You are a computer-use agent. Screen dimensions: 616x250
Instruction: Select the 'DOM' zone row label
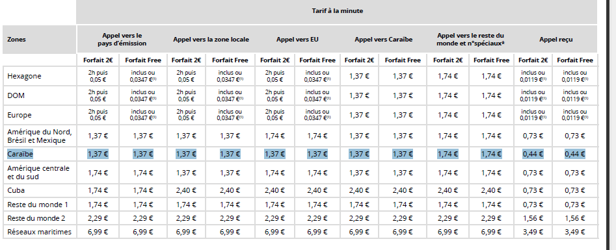coord(16,95)
